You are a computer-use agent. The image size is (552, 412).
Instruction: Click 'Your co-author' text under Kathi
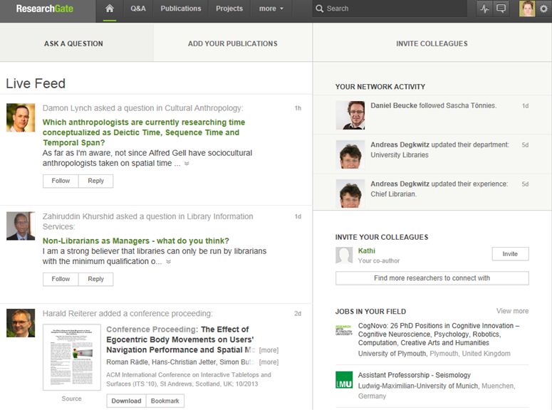click(379, 260)
